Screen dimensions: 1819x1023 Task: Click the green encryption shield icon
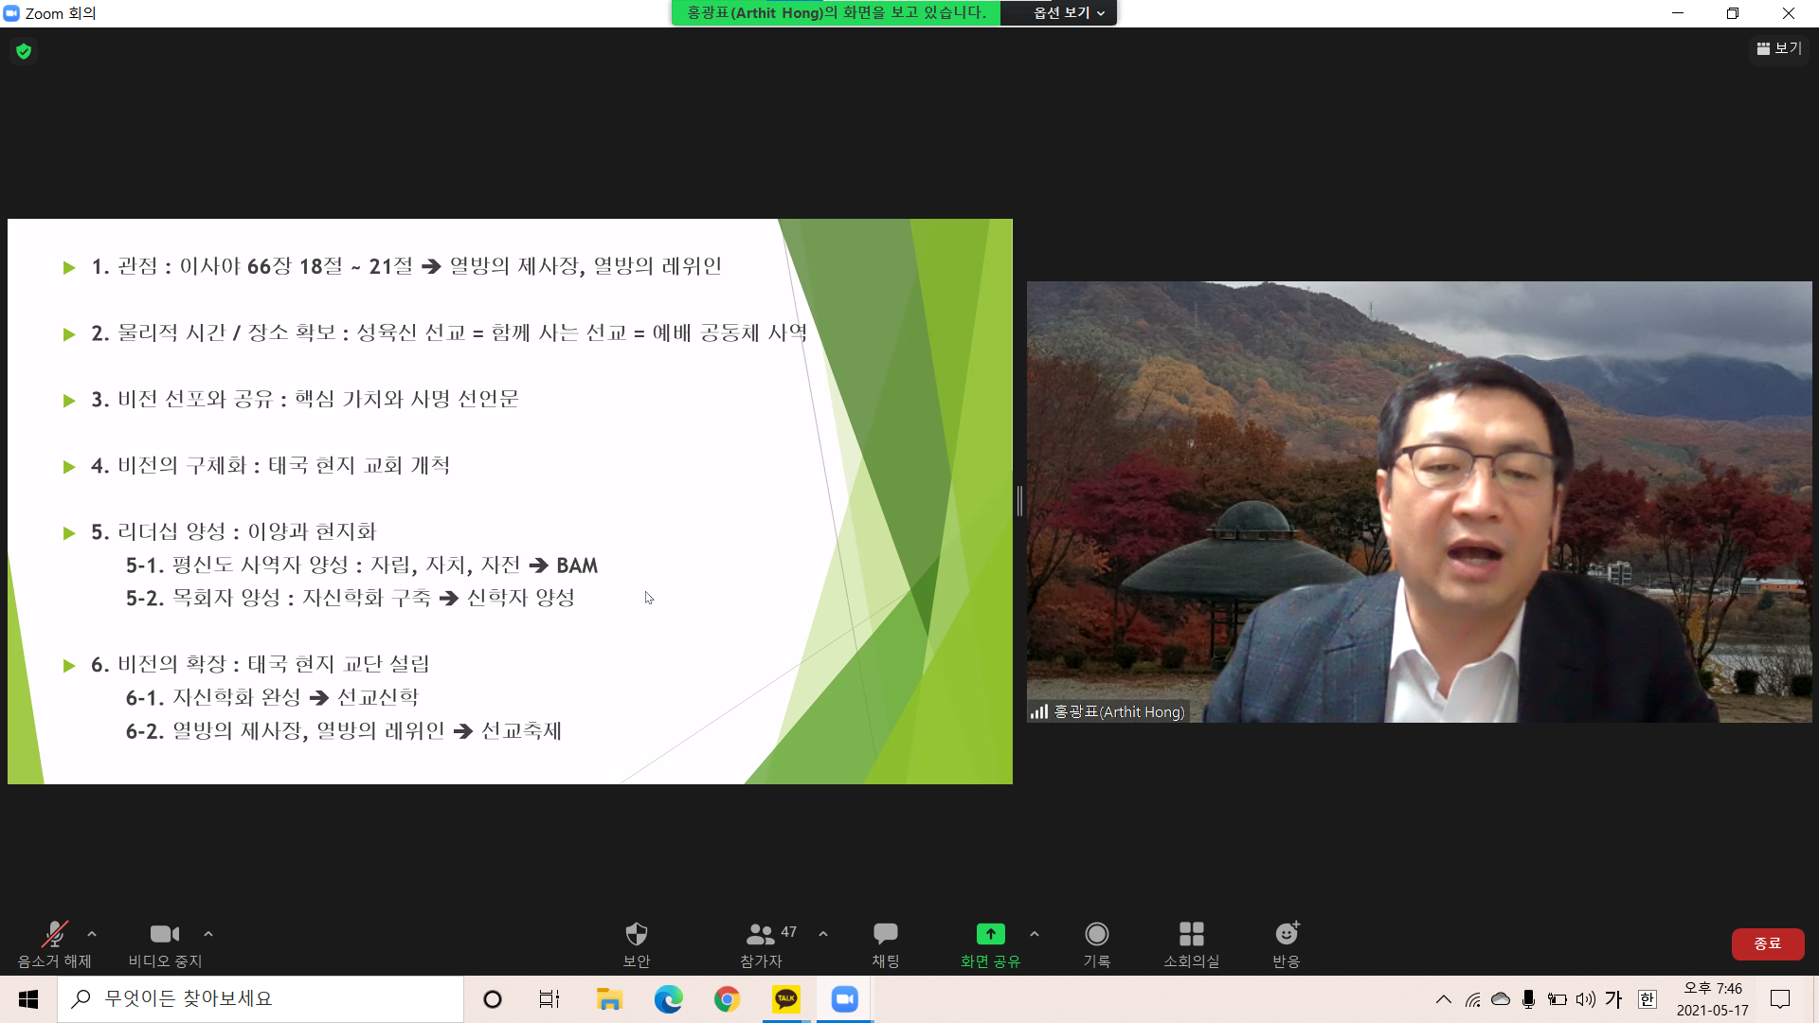[x=24, y=51]
